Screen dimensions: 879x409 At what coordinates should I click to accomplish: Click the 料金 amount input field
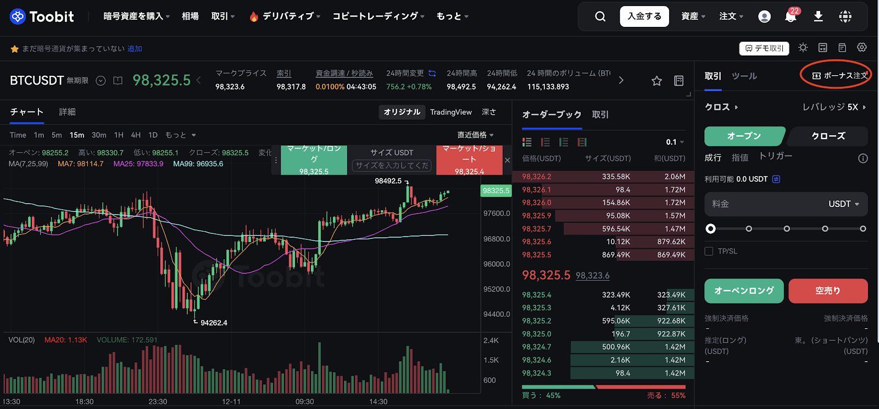pyautogui.click(x=764, y=204)
